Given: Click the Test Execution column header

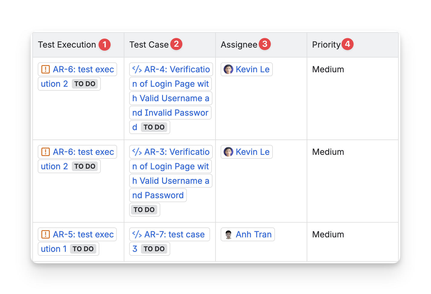Looking at the screenshot, I should pos(67,45).
